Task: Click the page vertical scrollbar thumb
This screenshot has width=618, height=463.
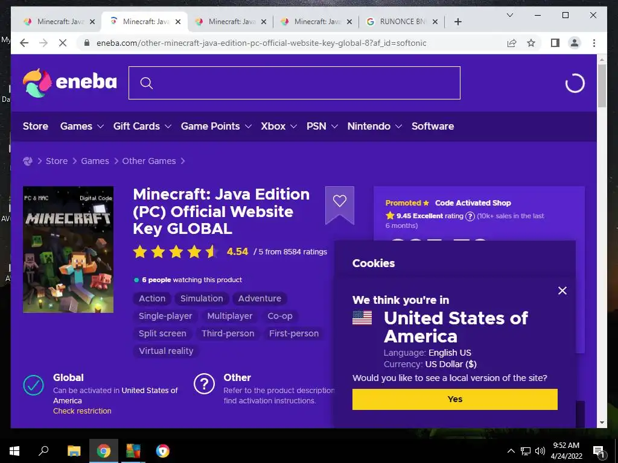Action: point(602,86)
